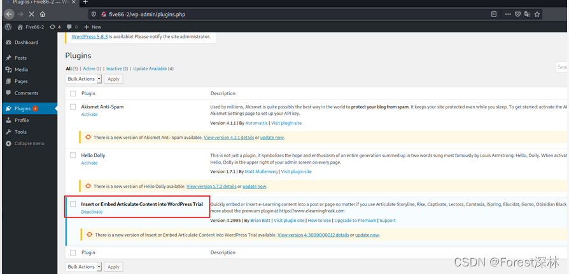The height and width of the screenshot is (274, 569).
Task: Filter plugins by All
Action: pyautogui.click(x=69, y=68)
